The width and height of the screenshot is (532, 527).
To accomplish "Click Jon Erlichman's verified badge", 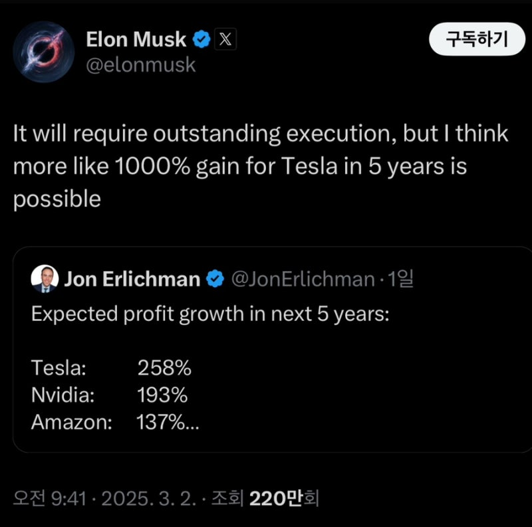I will (x=215, y=278).
